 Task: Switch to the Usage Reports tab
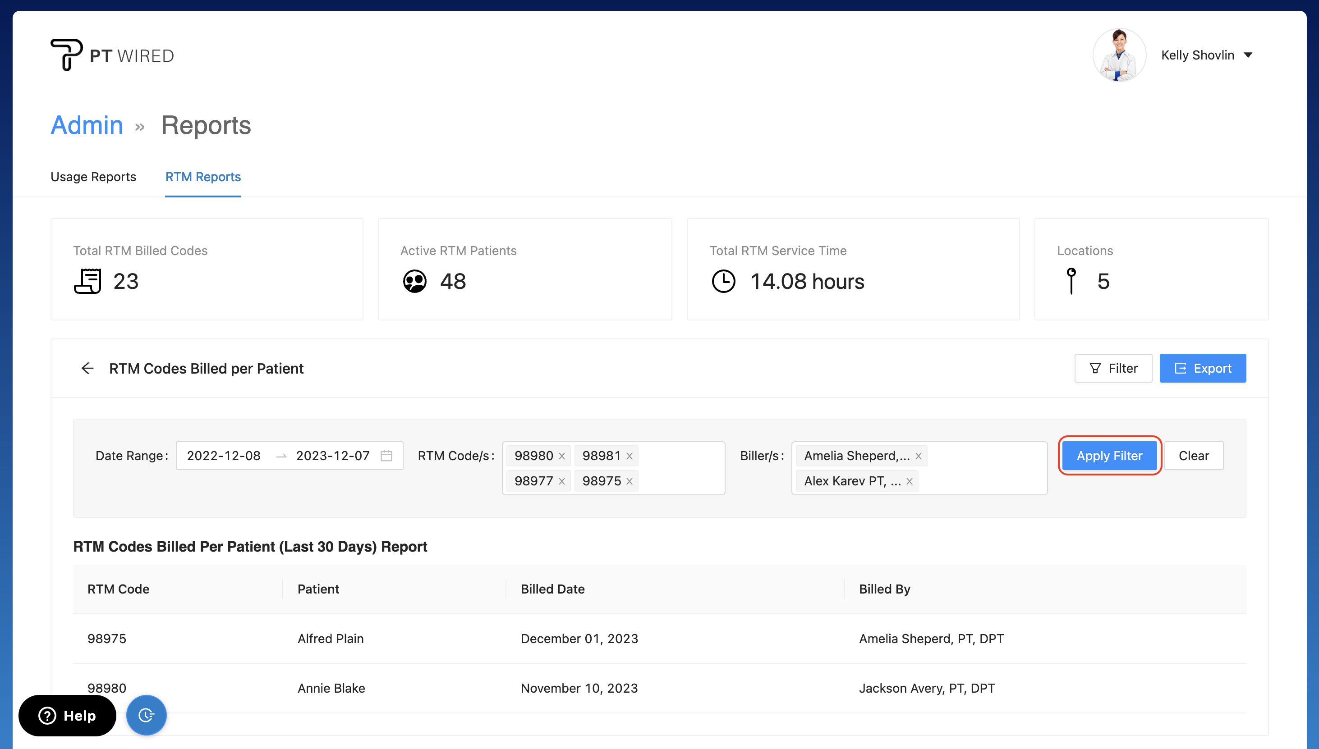click(93, 177)
